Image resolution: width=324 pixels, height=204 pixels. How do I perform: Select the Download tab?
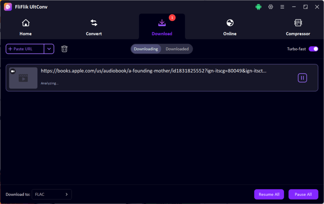tap(162, 27)
